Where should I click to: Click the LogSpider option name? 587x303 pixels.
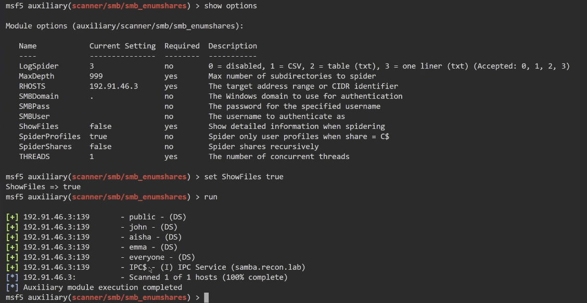39,66
